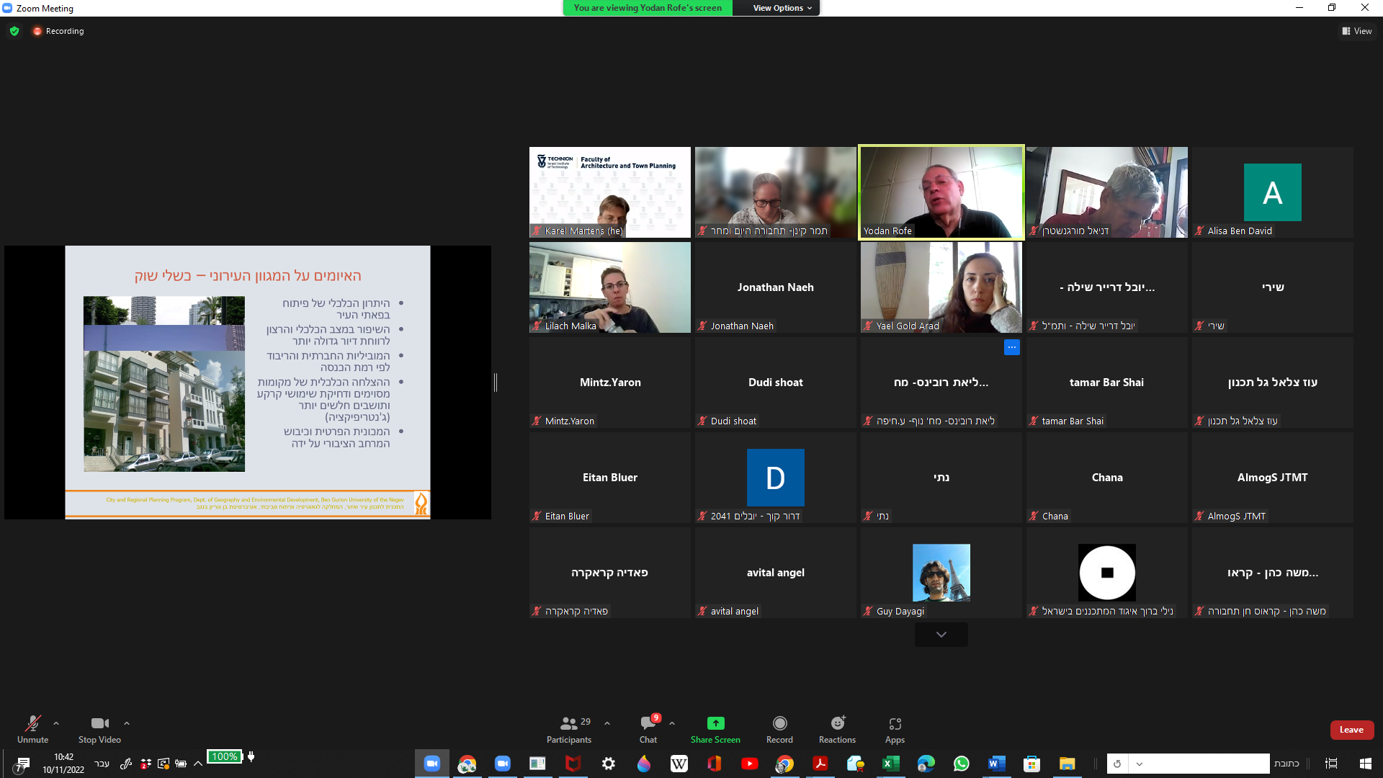
Task: Open the active Zoom taskbar icon
Action: pyautogui.click(x=432, y=764)
